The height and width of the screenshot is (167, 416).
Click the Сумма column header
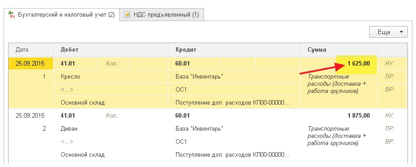coord(339,50)
